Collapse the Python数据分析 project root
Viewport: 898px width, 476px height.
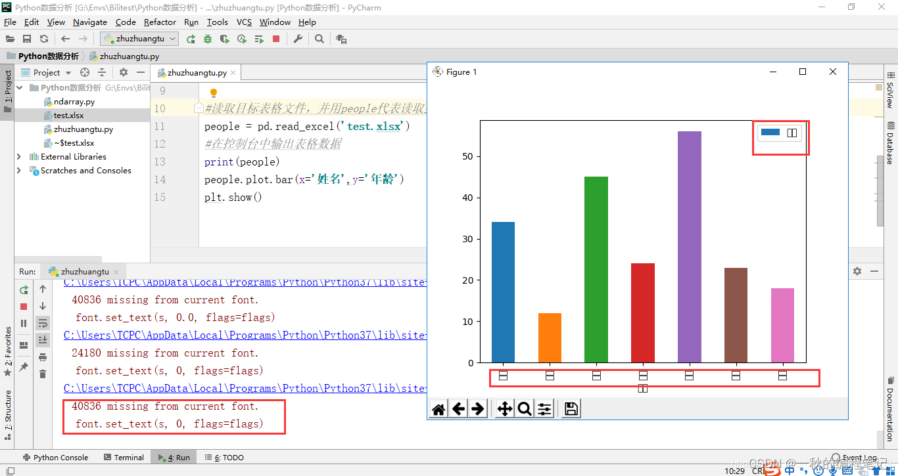[20, 87]
